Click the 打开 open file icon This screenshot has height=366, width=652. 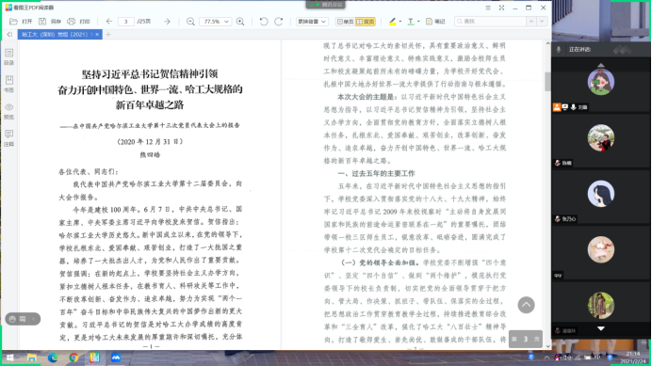[14, 22]
